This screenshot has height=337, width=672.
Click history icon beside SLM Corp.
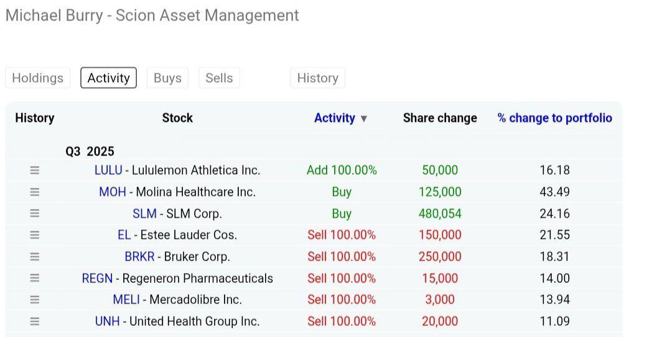[x=35, y=213]
